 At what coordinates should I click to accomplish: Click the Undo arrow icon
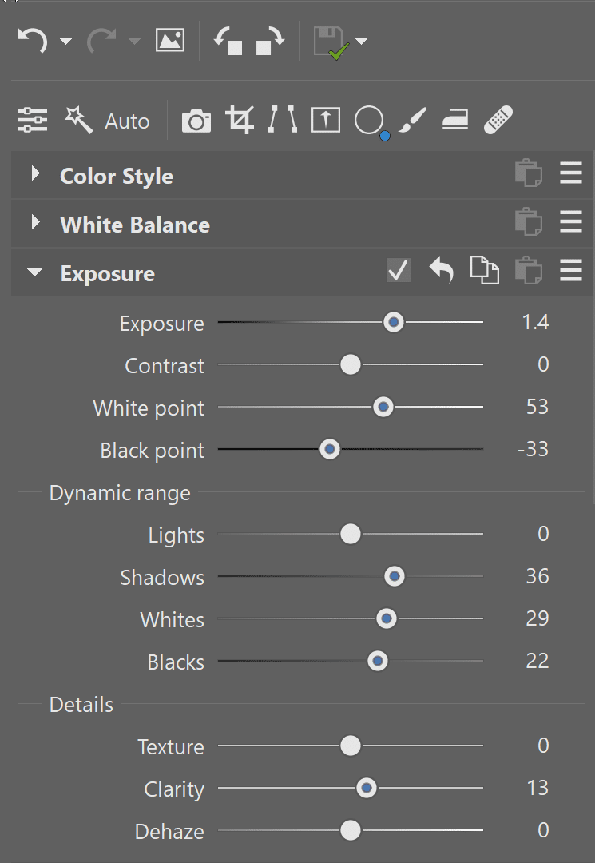click(33, 40)
